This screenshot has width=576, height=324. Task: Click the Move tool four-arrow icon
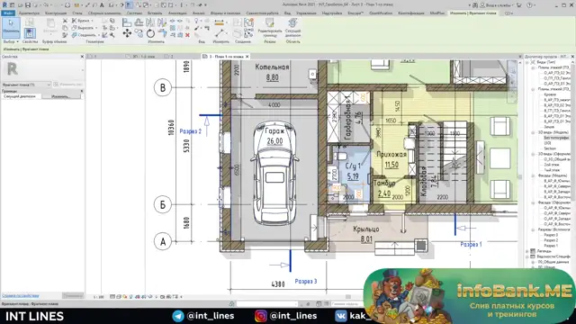[127, 33]
